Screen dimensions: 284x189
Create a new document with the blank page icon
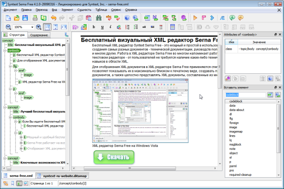point(8,18)
